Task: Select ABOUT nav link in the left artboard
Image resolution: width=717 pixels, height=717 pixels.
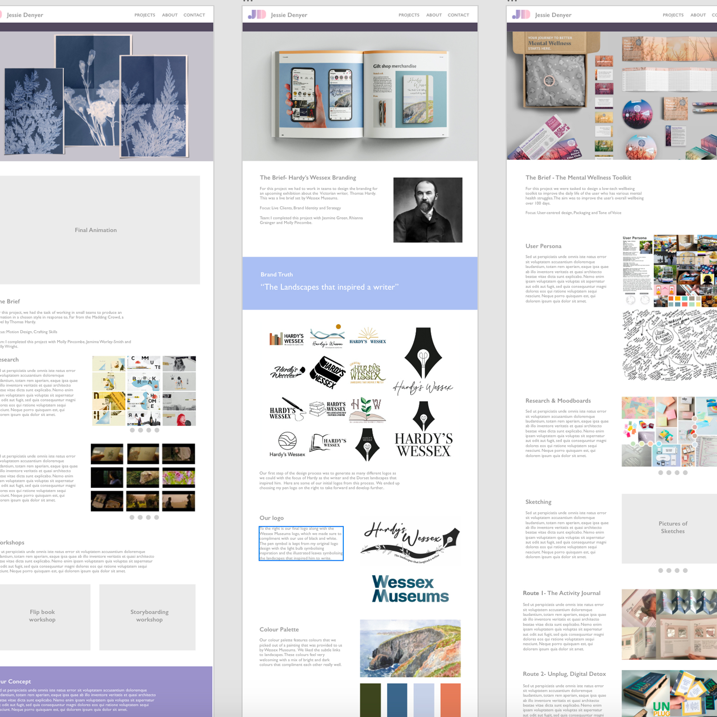Action: 170,15
